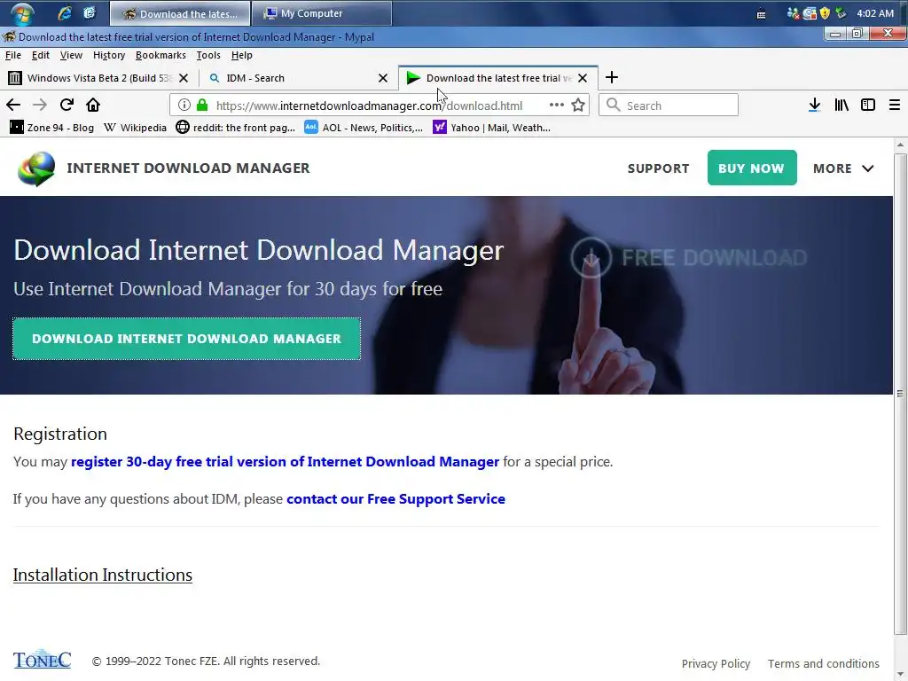Toggle the sidebars icon
908x681 pixels.
(x=867, y=105)
